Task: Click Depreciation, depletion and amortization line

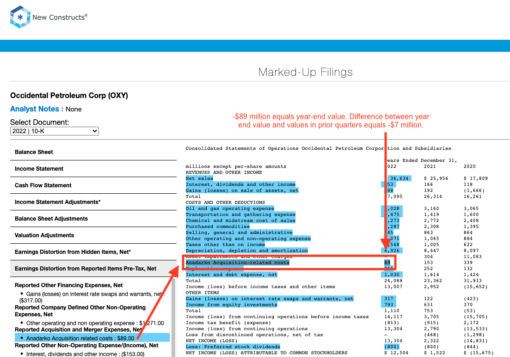Action: pyautogui.click(x=246, y=251)
